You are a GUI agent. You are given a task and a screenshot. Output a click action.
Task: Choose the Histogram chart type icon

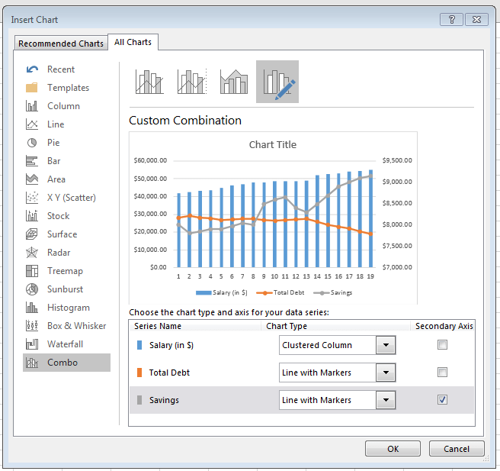point(32,308)
